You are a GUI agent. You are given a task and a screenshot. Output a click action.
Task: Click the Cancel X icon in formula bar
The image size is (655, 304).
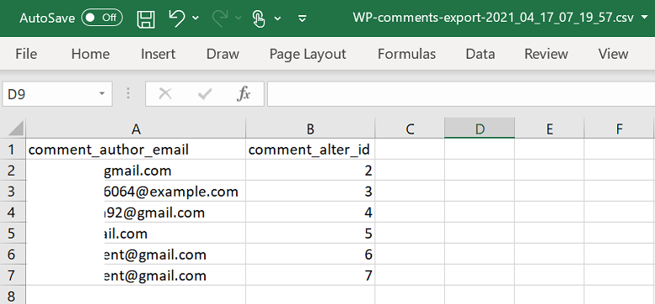[165, 94]
